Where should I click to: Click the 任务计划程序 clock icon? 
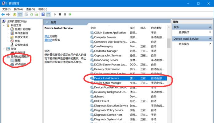coord(12,29)
